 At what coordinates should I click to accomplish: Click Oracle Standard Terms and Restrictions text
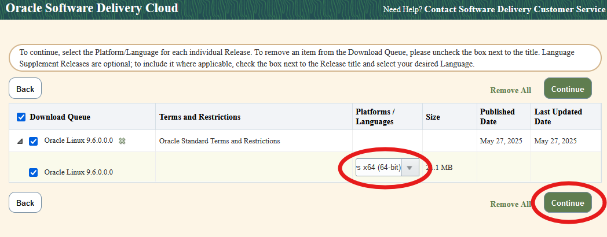coord(220,140)
